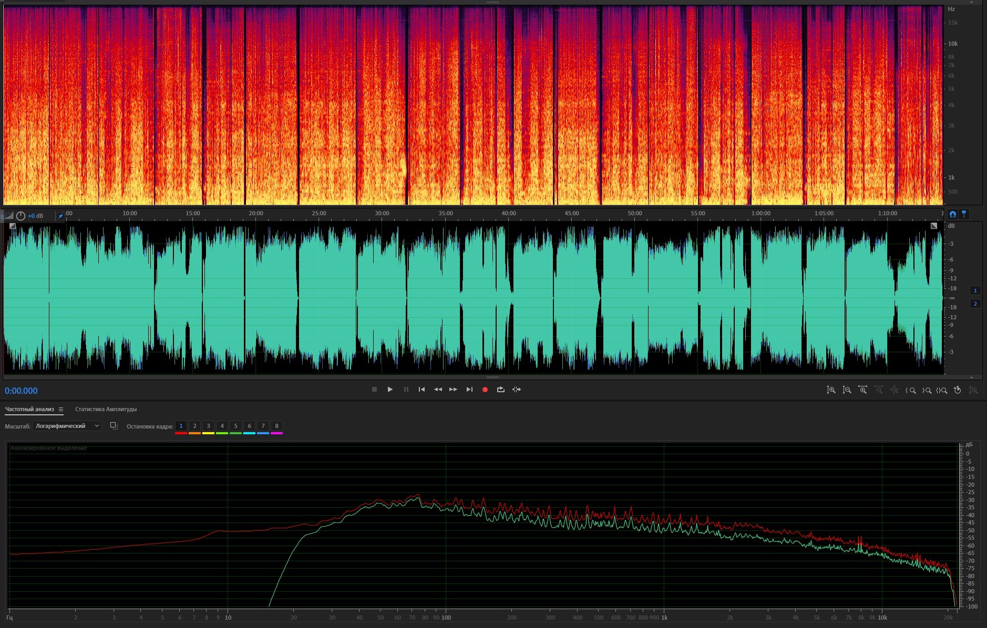Select the Частотный анализ tab
Image resolution: width=987 pixels, height=628 pixels.
click(29, 409)
